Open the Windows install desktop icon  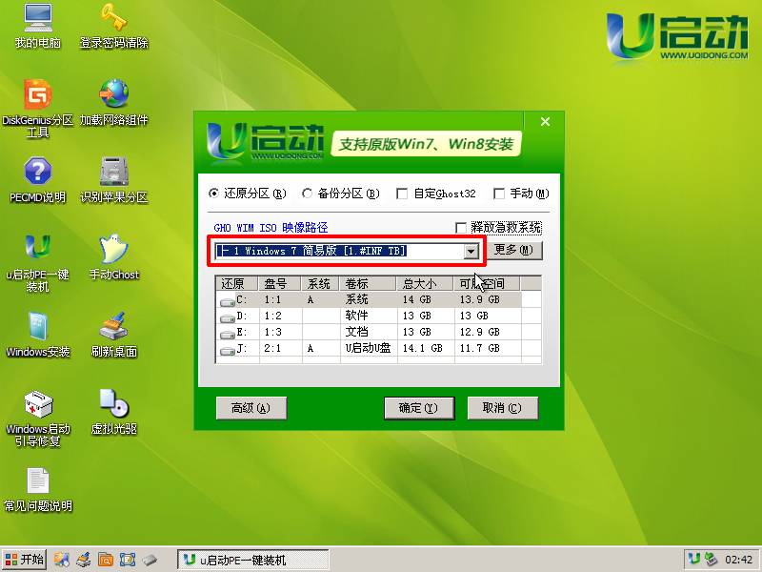pyautogui.click(x=37, y=327)
